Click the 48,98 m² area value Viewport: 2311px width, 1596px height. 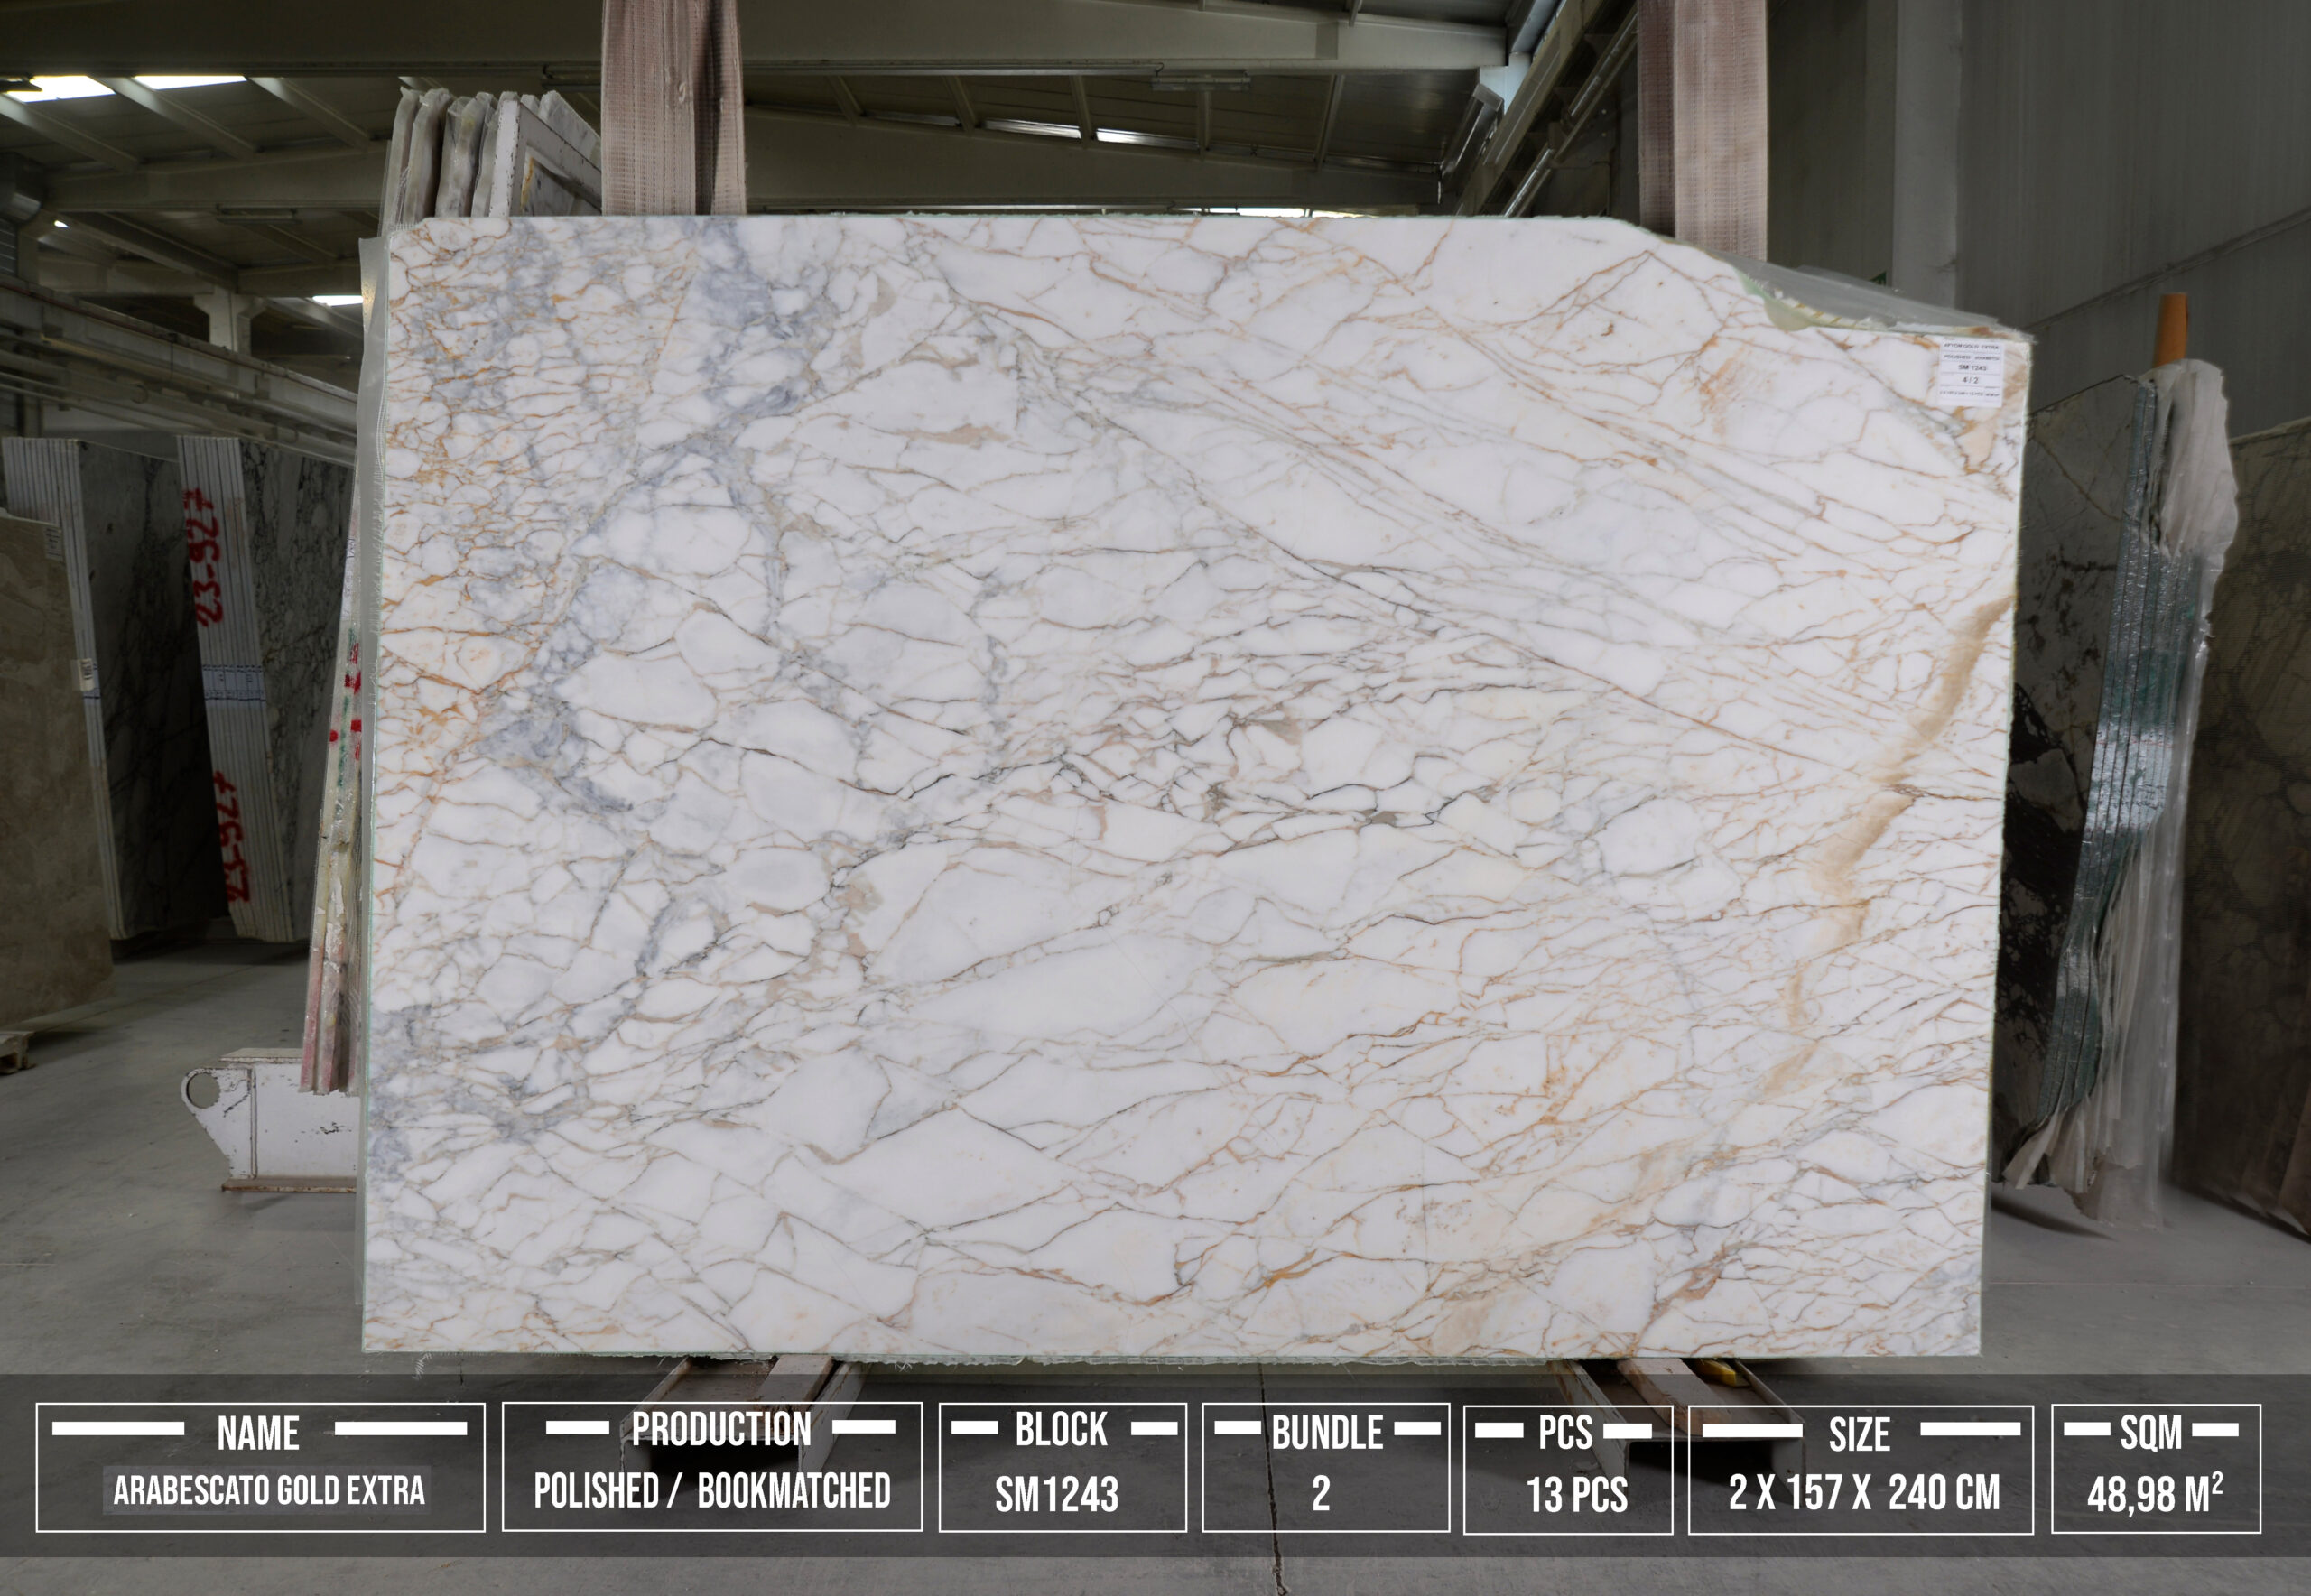tap(2154, 1495)
